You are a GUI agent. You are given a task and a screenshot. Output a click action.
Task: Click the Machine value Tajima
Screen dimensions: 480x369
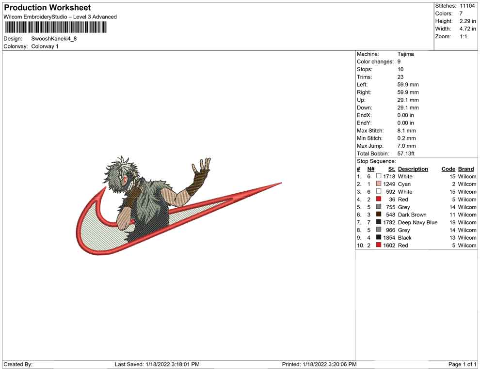(406, 54)
